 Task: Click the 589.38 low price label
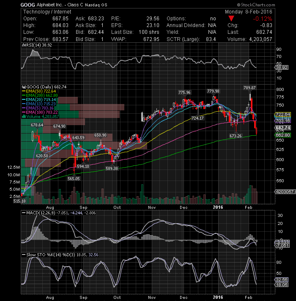coord(112,168)
